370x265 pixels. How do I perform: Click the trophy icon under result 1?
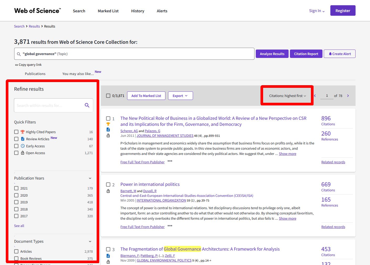tap(108, 124)
